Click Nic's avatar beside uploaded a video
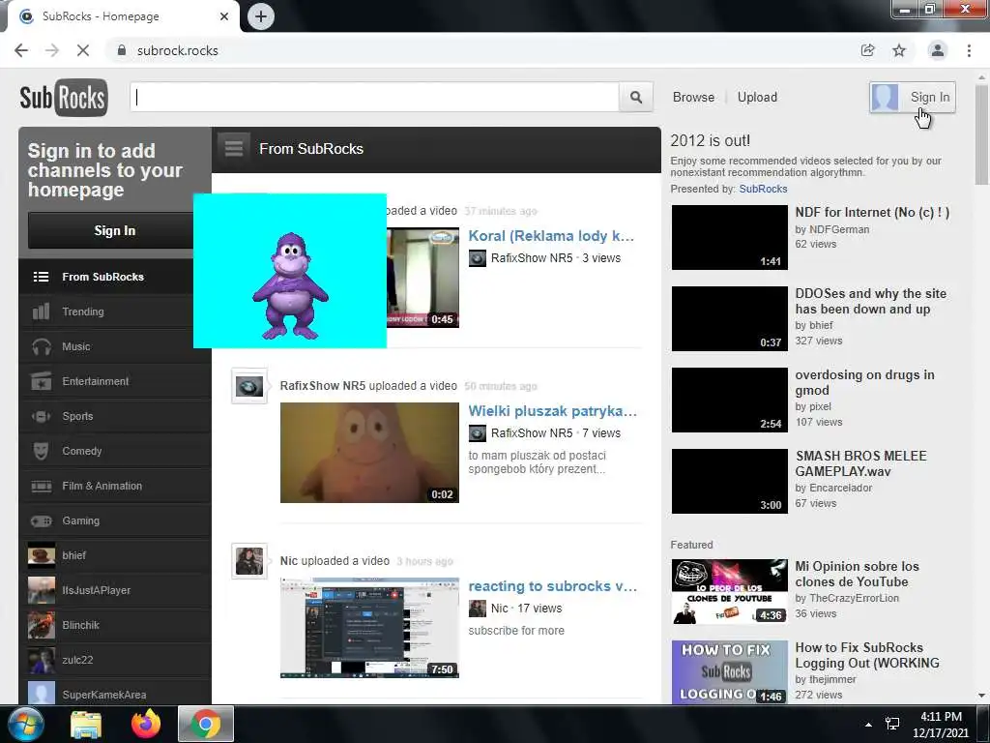Image resolution: width=990 pixels, height=743 pixels. click(249, 561)
